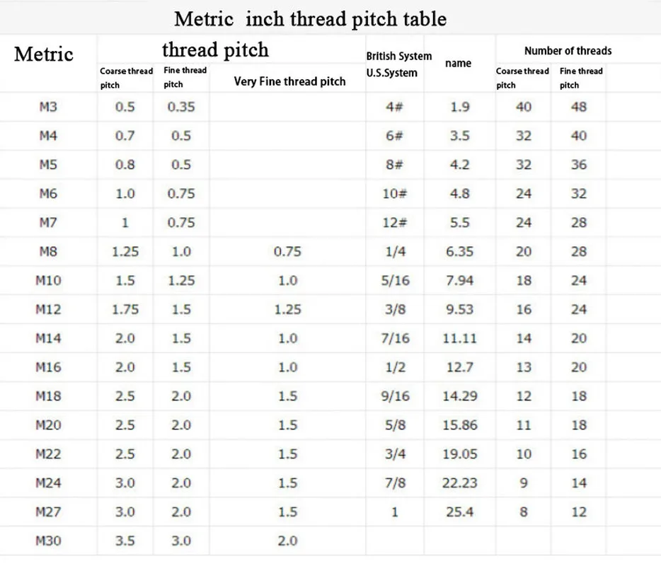
Task: Select the 'Number of threads' header
Action: click(x=568, y=51)
